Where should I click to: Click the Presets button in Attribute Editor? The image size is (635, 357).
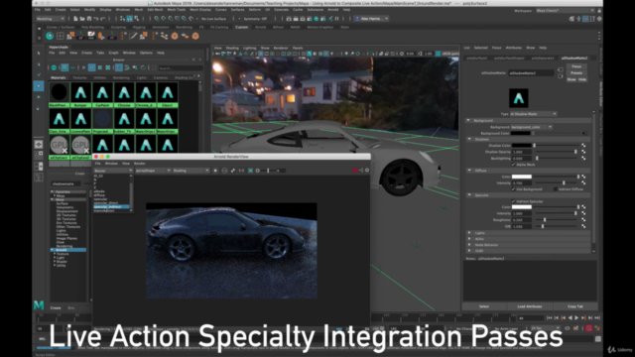coord(576,72)
